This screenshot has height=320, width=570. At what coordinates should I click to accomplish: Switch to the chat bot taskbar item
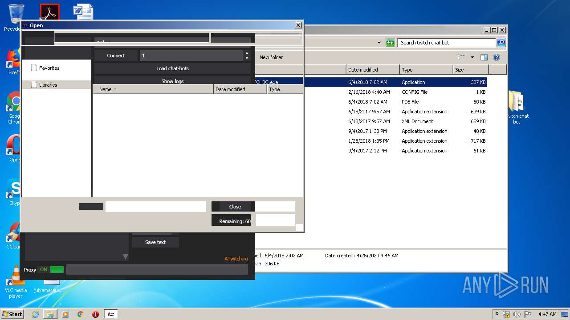tap(111, 314)
